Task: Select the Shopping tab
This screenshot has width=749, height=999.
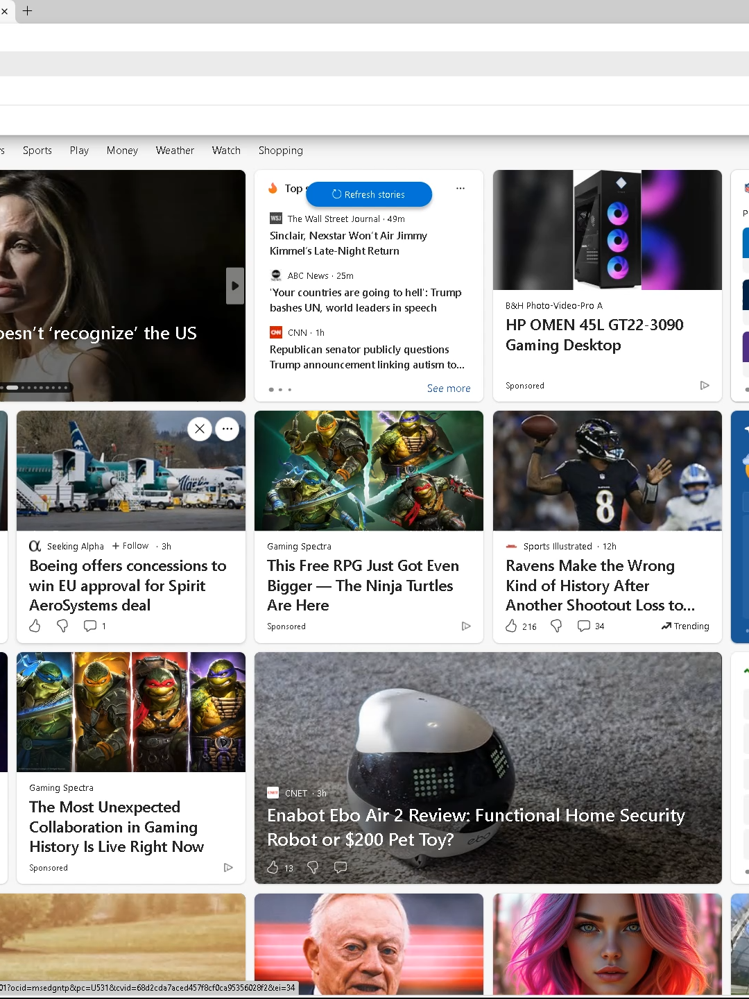Action: coord(281,151)
